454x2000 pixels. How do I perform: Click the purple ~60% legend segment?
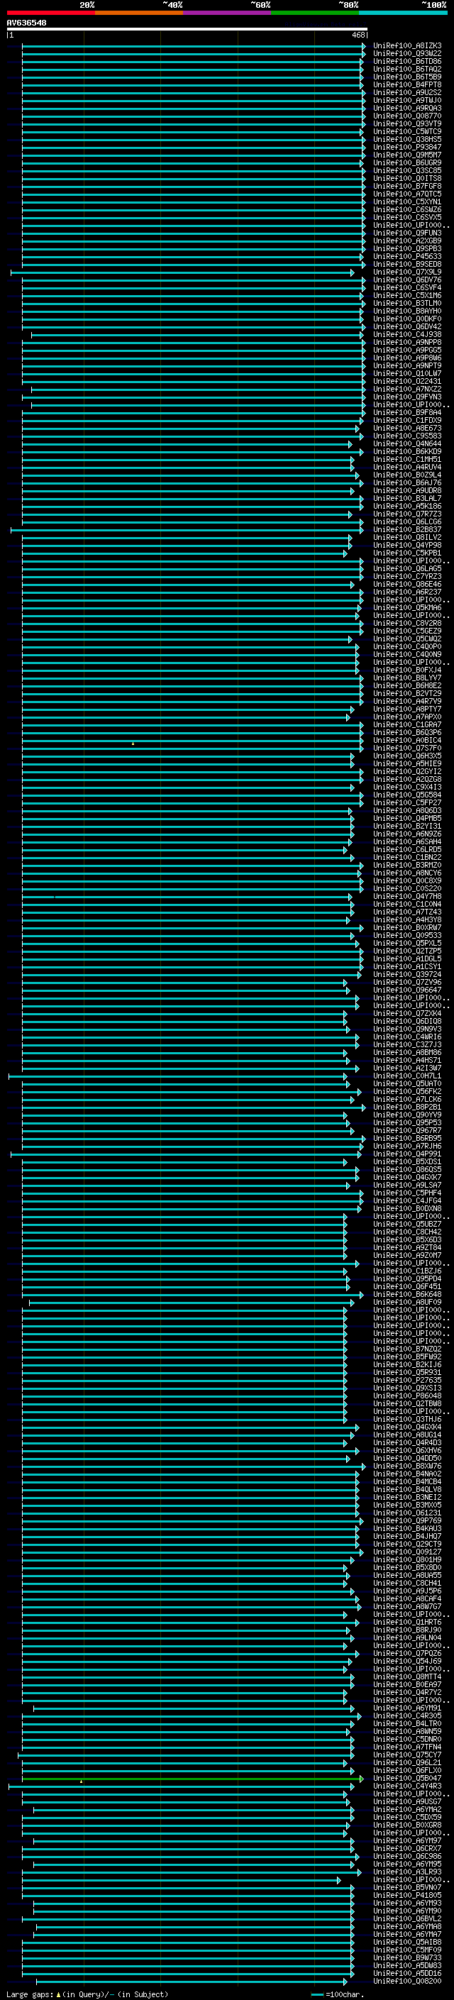(x=228, y=13)
